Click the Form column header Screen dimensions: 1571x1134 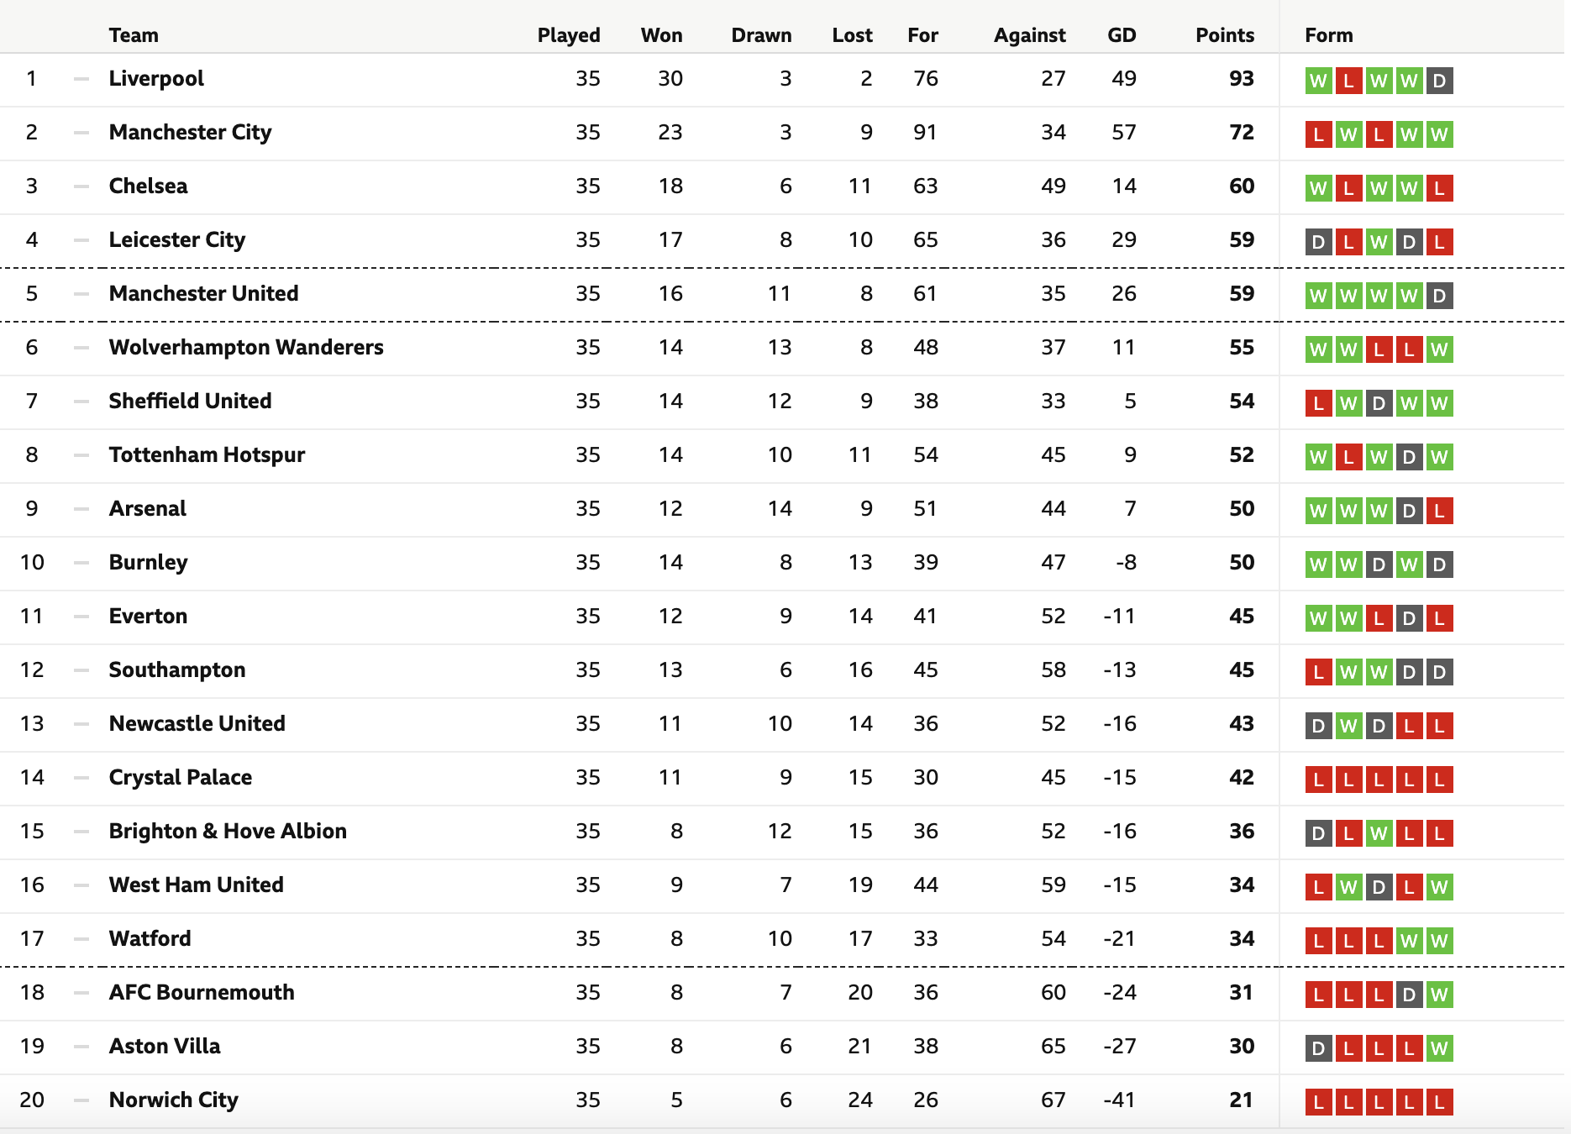click(1329, 35)
